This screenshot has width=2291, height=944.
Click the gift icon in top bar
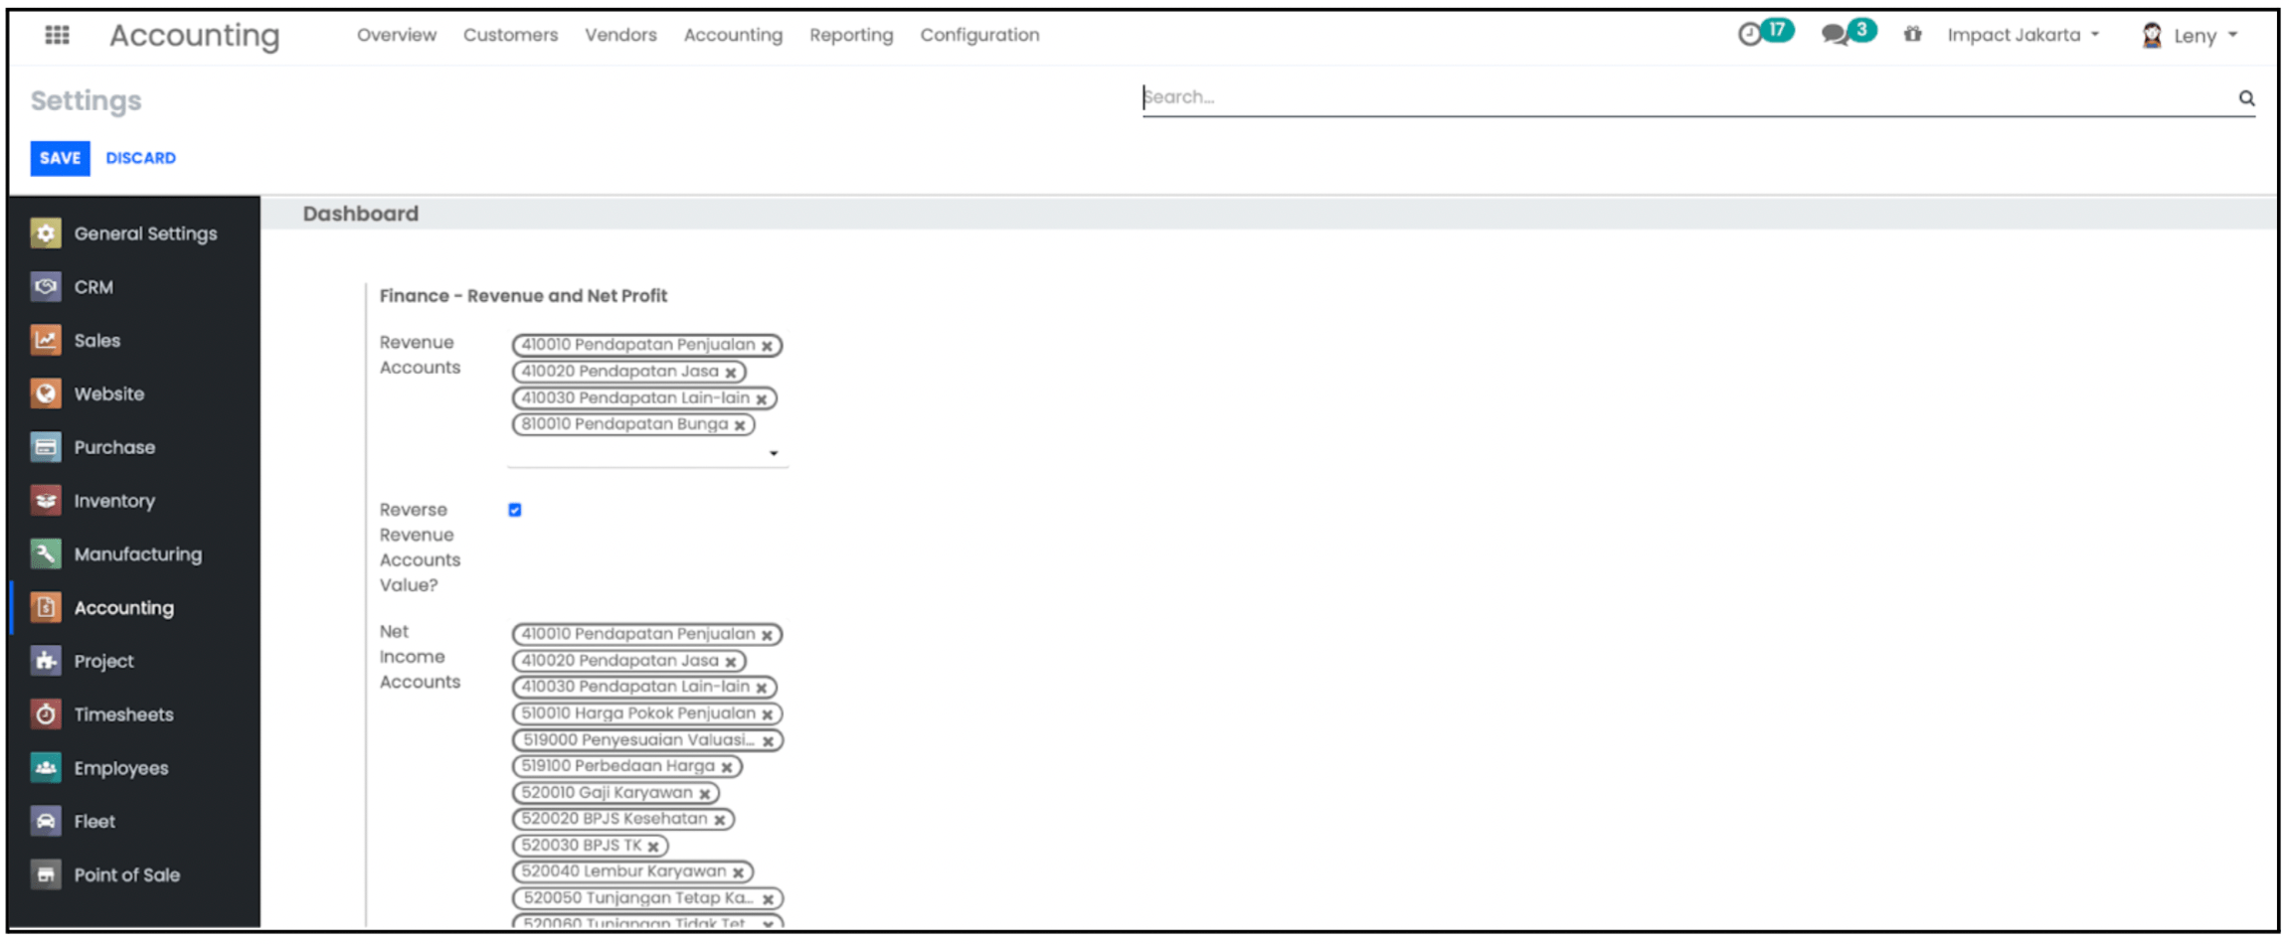click(1912, 35)
